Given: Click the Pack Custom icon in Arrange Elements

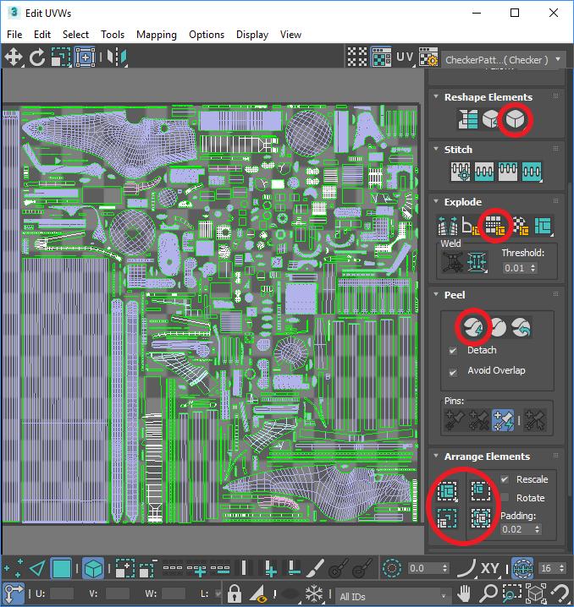Looking at the screenshot, I should pyautogui.click(x=447, y=491).
